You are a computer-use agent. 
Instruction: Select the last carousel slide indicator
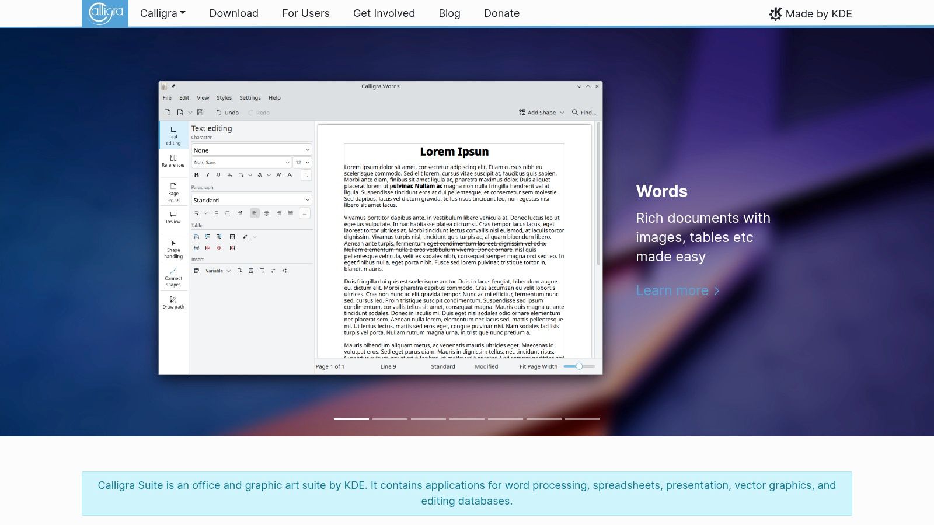click(x=583, y=419)
